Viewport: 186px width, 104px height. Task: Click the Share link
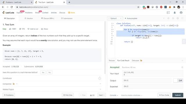tap(44, 29)
